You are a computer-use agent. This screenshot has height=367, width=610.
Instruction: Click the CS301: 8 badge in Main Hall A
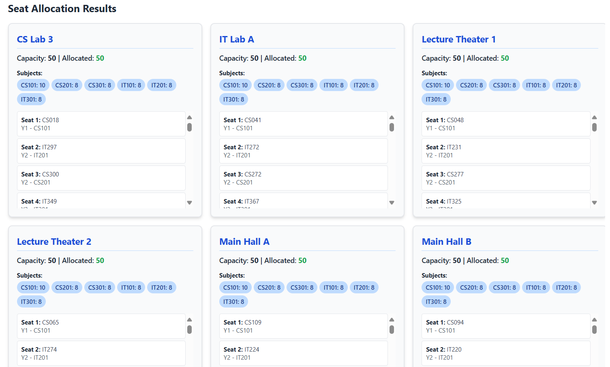[302, 287]
